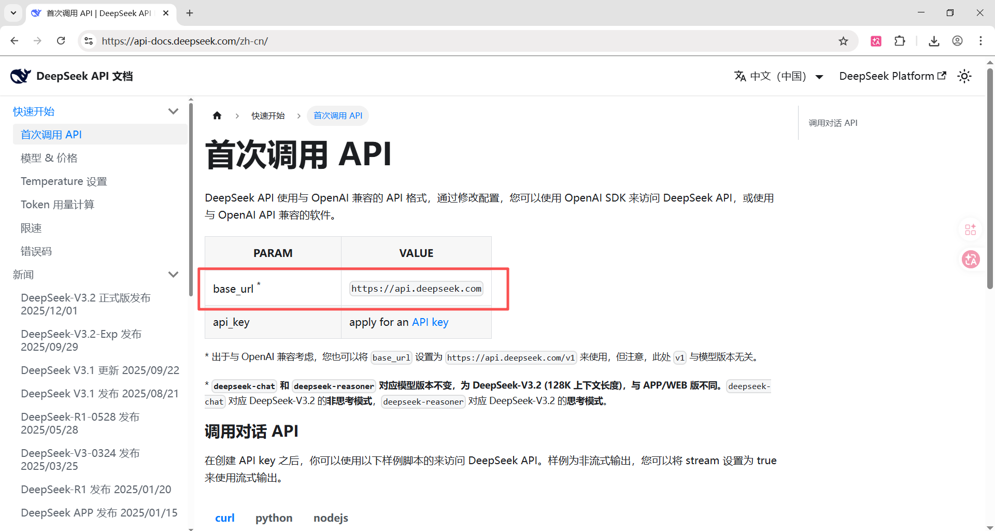Open the browser profile icon
Screen dimensions: 995x531
(957, 41)
